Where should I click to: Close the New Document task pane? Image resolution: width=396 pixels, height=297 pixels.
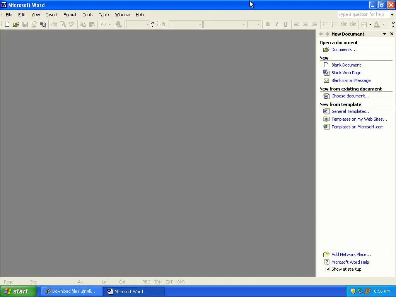coord(392,34)
